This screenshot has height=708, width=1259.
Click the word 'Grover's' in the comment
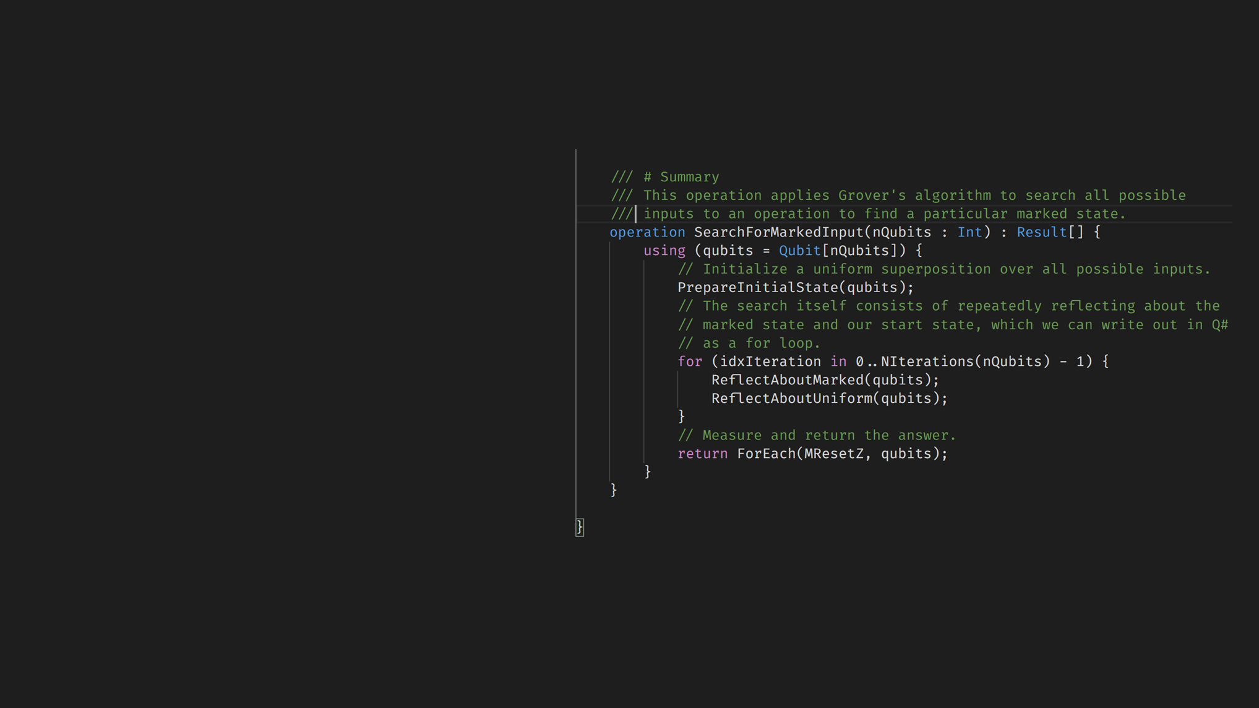(x=872, y=196)
